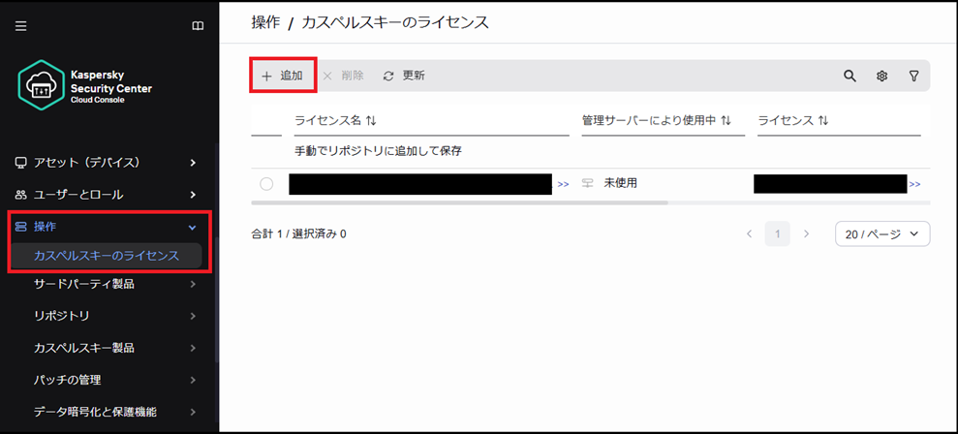Sort by ライセンス名 column

click(x=371, y=120)
